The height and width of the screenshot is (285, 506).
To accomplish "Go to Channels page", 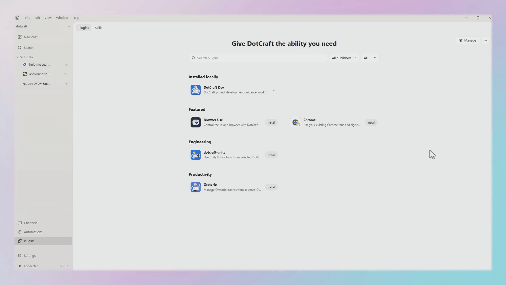I will tap(43, 223).
